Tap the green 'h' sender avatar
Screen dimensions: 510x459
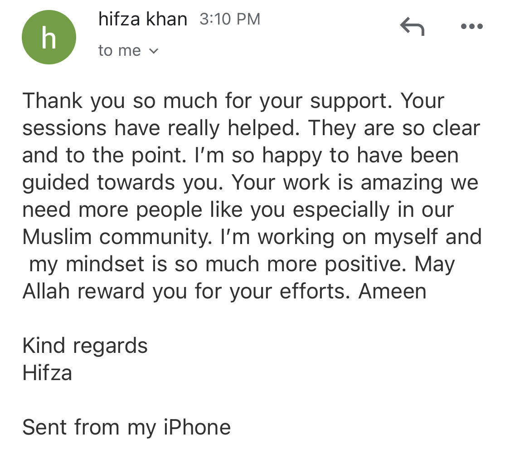coord(49,37)
